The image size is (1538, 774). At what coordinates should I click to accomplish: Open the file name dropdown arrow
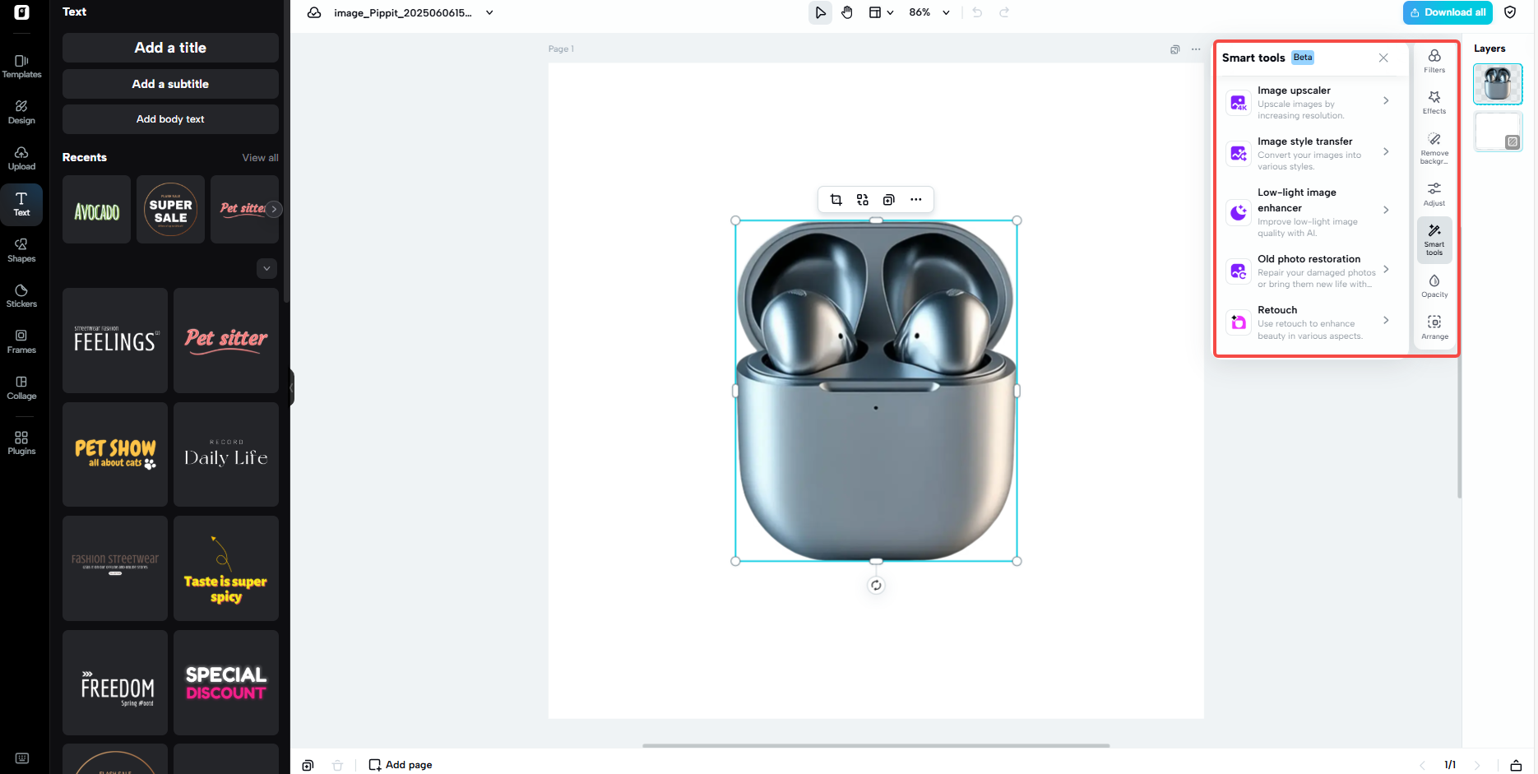tap(489, 12)
